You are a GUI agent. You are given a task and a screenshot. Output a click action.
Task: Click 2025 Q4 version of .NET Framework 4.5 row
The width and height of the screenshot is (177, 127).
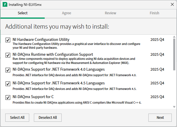point(157,83)
